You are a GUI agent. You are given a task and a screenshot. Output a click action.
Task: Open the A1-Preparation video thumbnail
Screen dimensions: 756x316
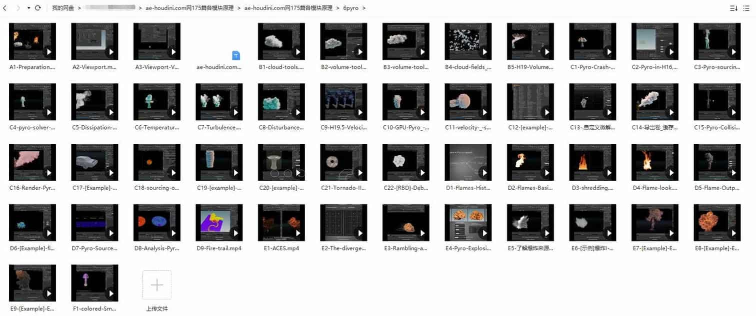[x=32, y=41]
